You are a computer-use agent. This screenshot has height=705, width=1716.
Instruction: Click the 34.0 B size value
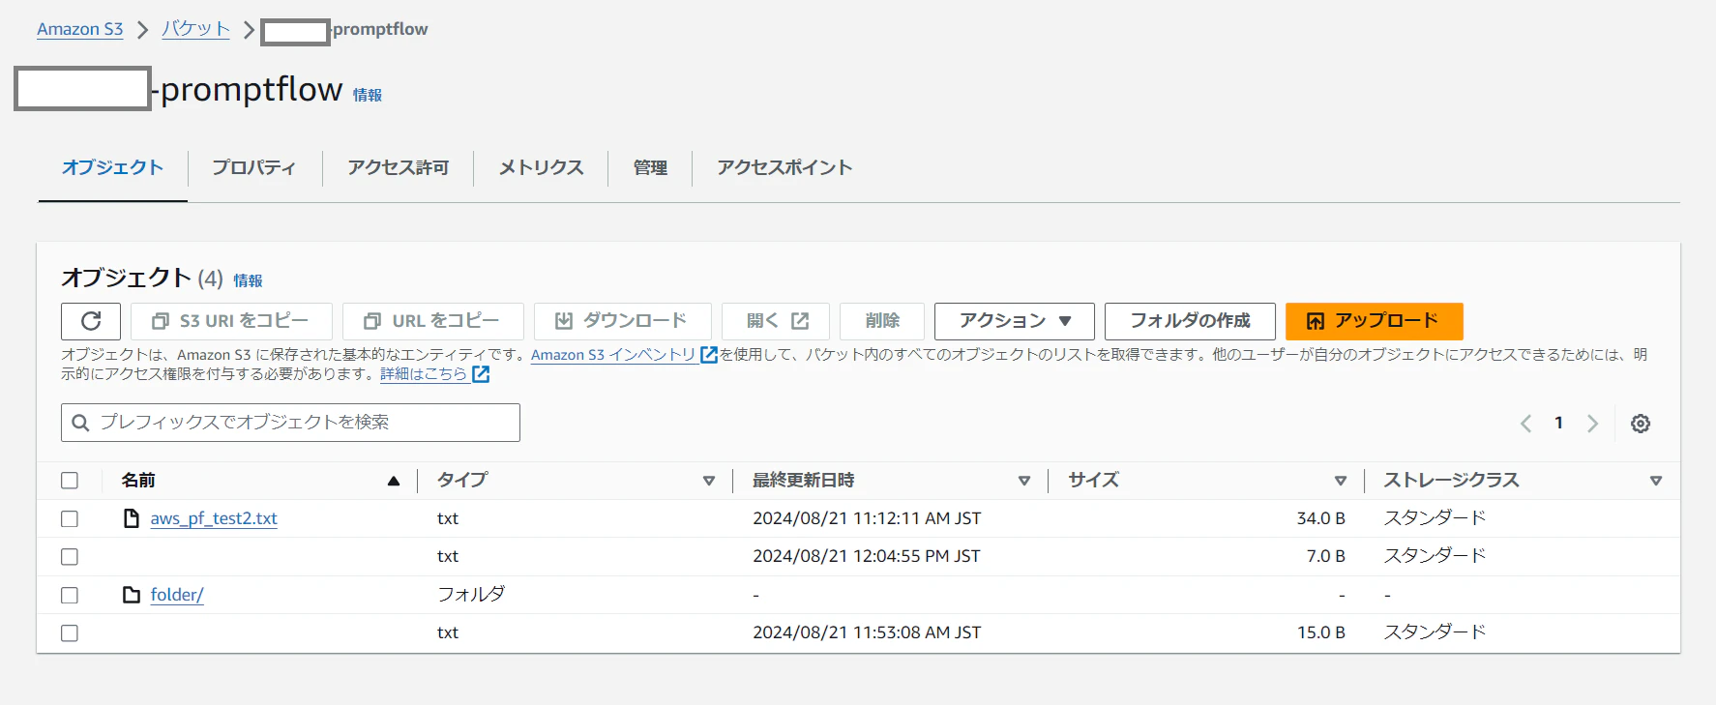(x=1320, y=518)
